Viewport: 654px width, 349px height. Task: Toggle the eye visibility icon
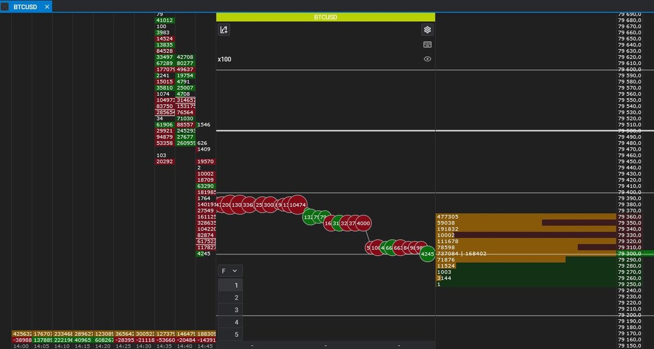pyautogui.click(x=427, y=59)
